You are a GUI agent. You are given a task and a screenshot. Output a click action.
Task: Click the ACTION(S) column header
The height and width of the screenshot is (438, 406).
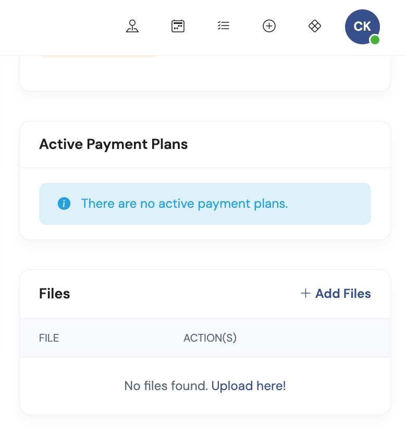[x=210, y=338]
